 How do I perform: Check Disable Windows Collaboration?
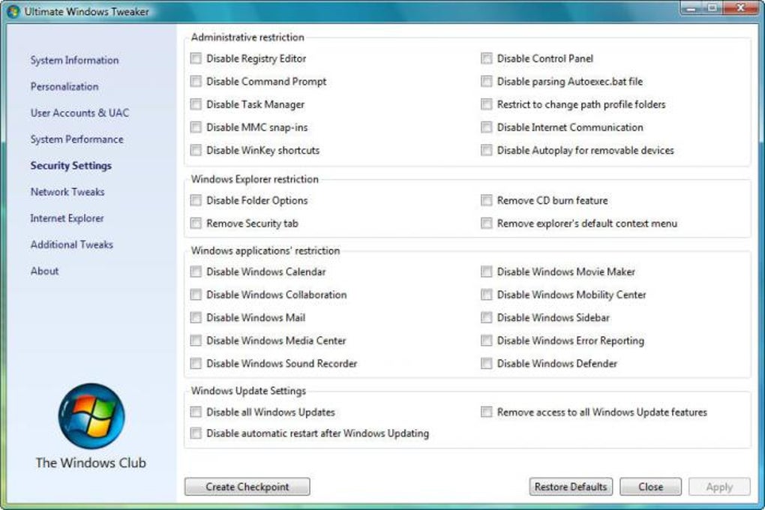click(x=196, y=295)
